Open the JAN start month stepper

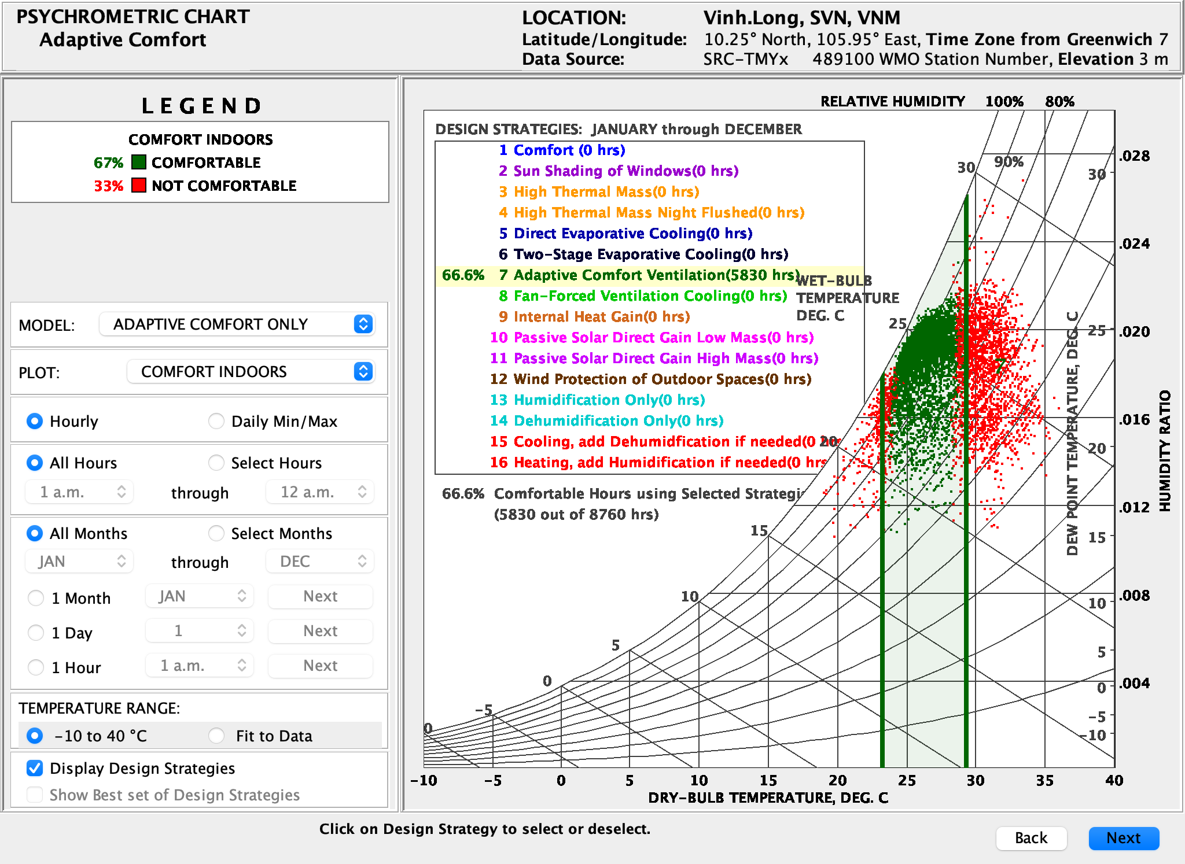tap(122, 562)
